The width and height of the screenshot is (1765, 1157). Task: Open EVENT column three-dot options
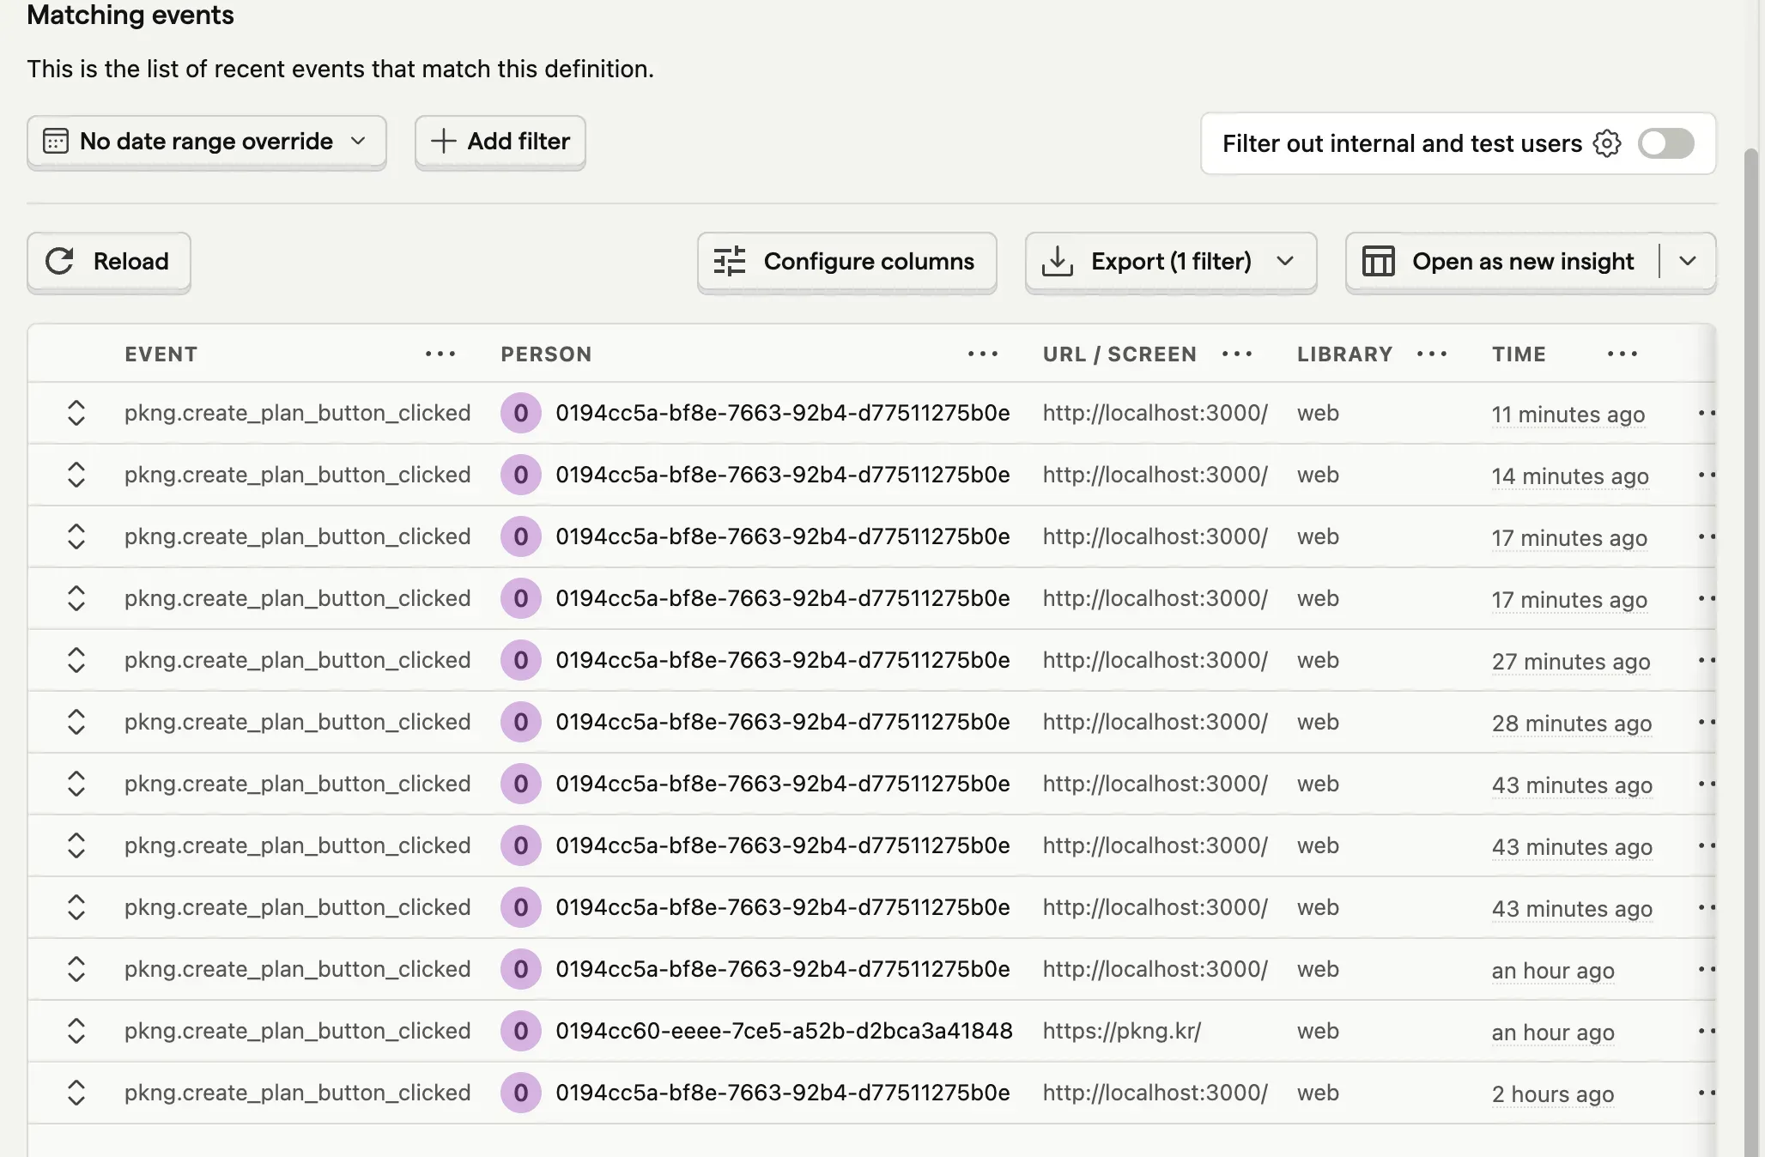(x=440, y=354)
